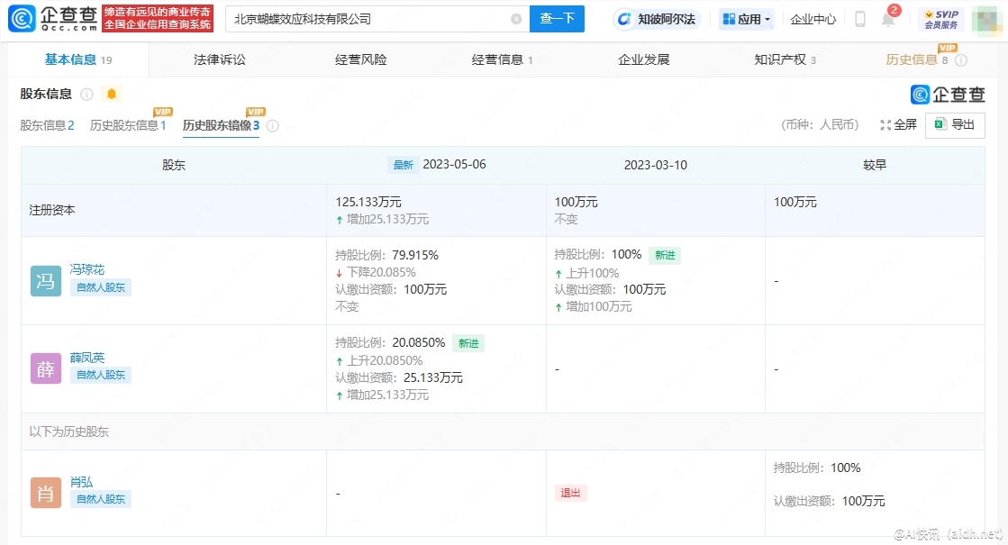Image resolution: width=1008 pixels, height=545 pixels.
Task: Click the company name search input field
Action: 365,19
